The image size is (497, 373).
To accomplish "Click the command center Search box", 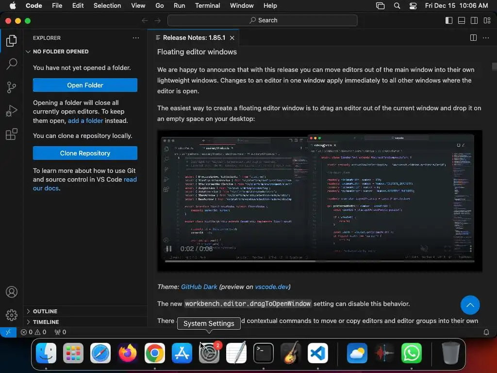I will (x=263, y=20).
